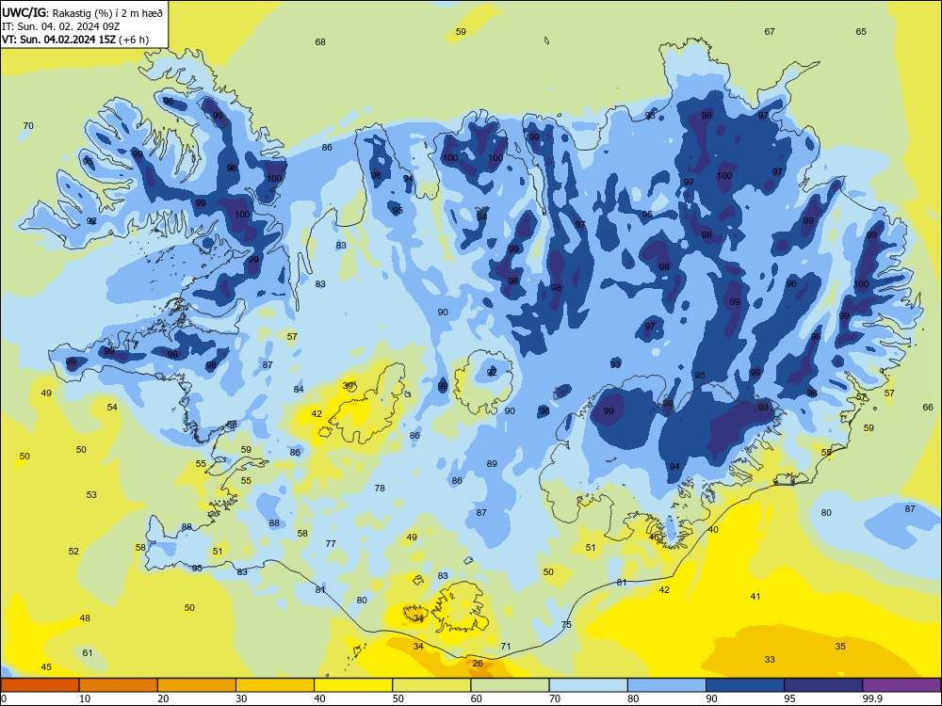Click the humidity value 33 on the map
The image size is (942, 706).
click(x=770, y=660)
